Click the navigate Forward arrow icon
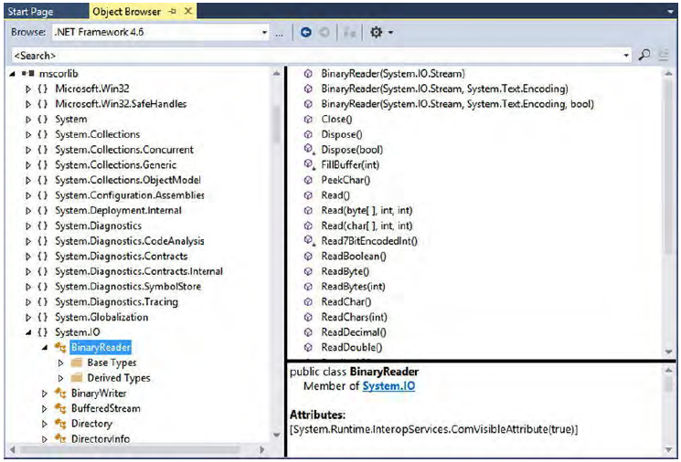Viewport: 681px width, 462px height. tap(324, 32)
